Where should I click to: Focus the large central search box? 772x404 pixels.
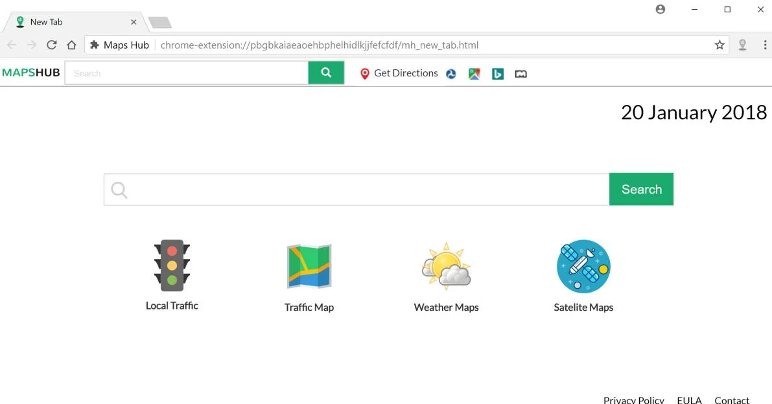point(357,189)
